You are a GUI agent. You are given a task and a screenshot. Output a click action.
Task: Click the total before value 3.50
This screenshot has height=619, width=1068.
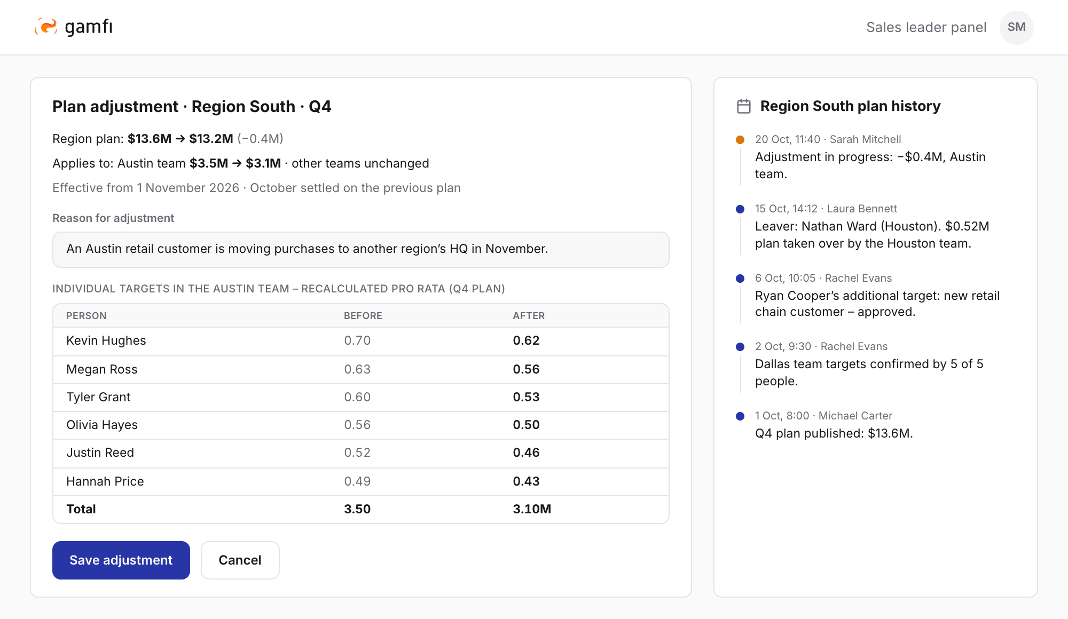357,509
